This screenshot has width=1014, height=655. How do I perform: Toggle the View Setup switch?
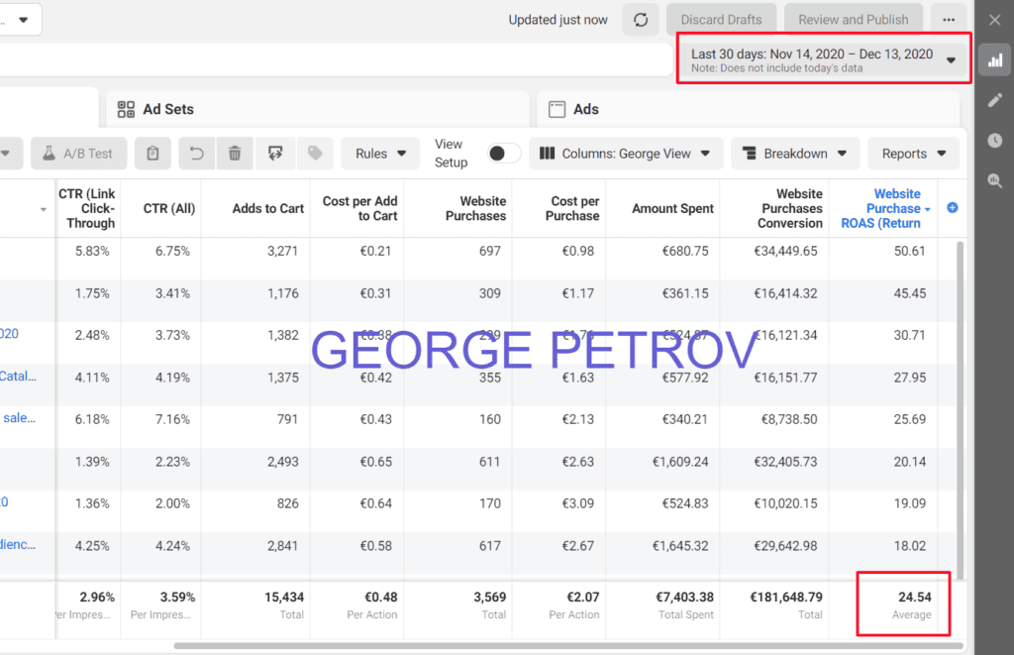(504, 154)
